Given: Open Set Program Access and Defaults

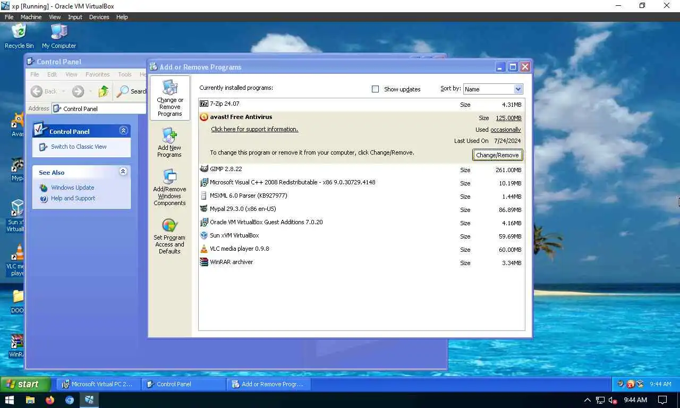Looking at the screenshot, I should pyautogui.click(x=169, y=236).
